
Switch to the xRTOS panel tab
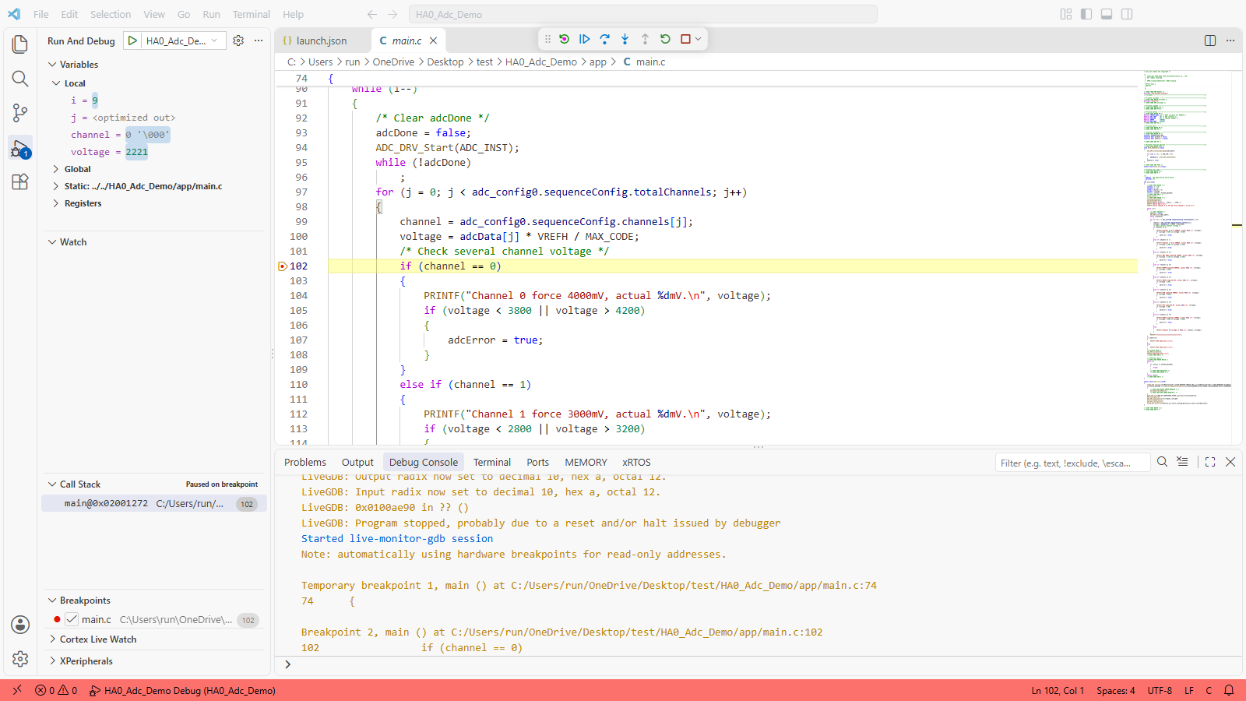(x=636, y=462)
